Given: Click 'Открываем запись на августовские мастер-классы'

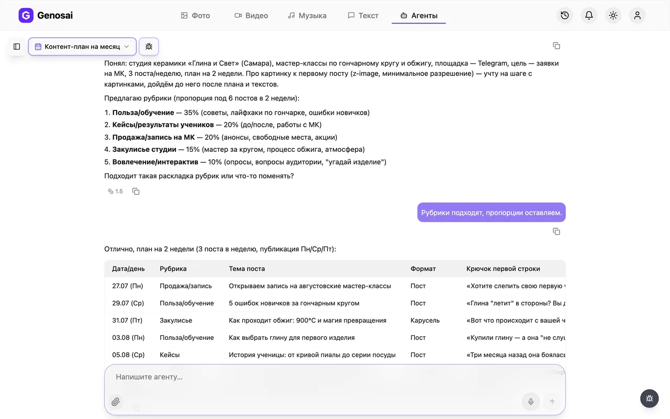Looking at the screenshot, I should click(310, 286).
